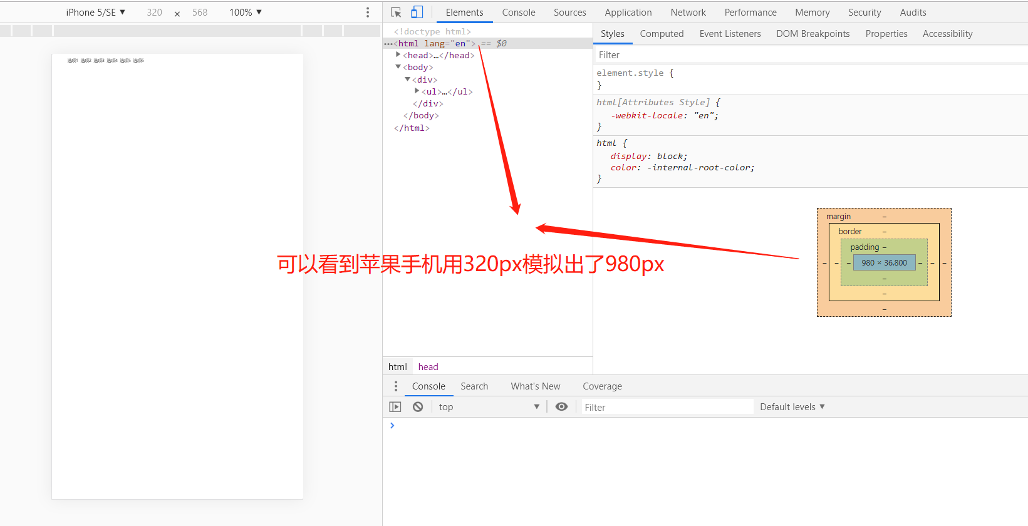Toggle the device toolbar icon
The image size is (1028, 526).
pos(417,13)
